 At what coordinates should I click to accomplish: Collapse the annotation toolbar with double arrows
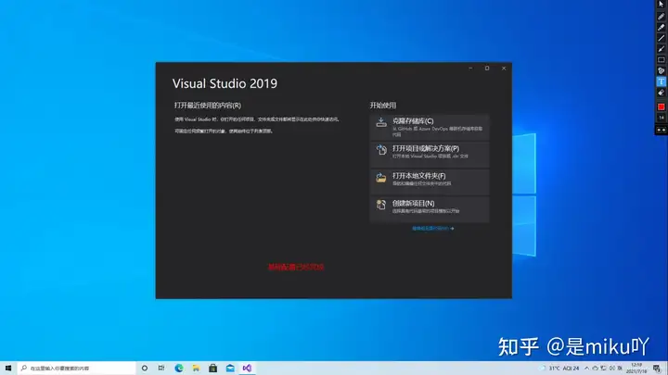[661, 131]
